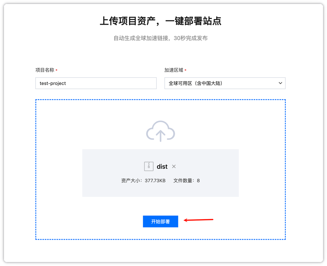Click the cloud upload icon
The image size is (327, 266).
click(160, 131)
